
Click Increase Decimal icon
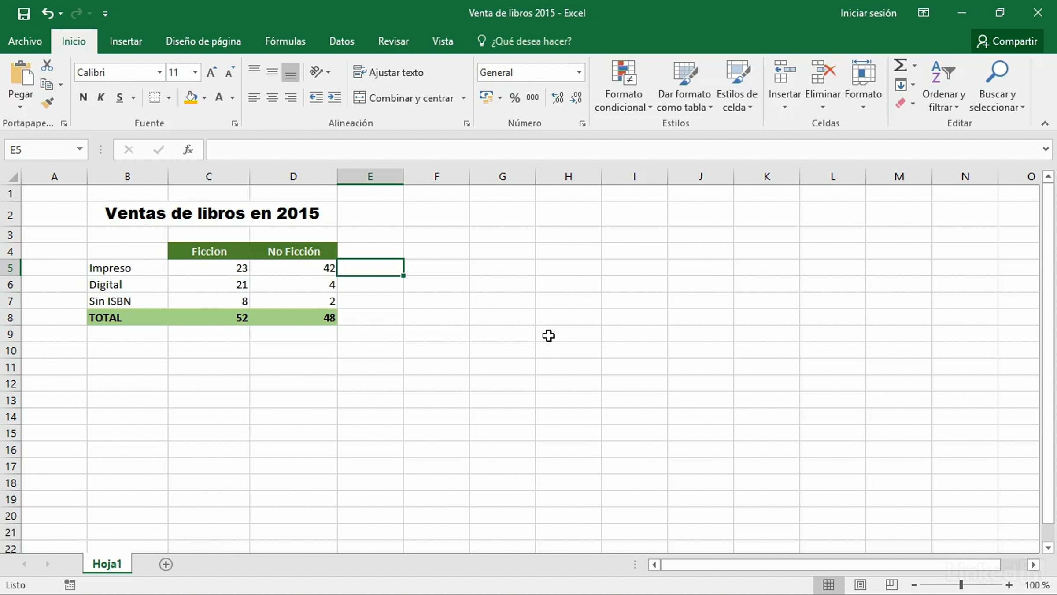click(x=558, y=97)
